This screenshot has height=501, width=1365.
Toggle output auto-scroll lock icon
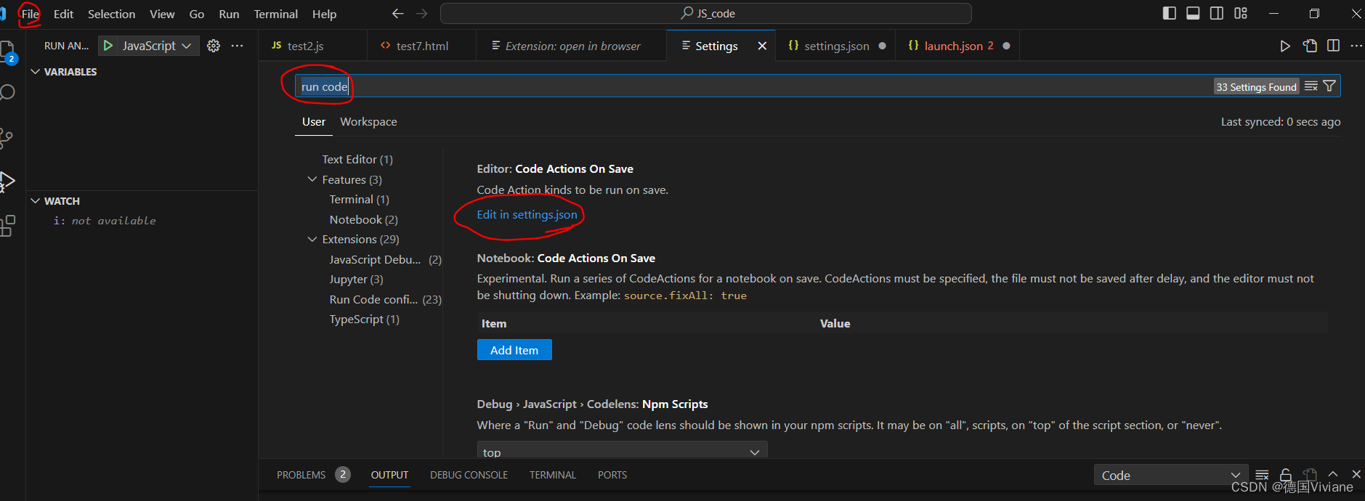1286,475
